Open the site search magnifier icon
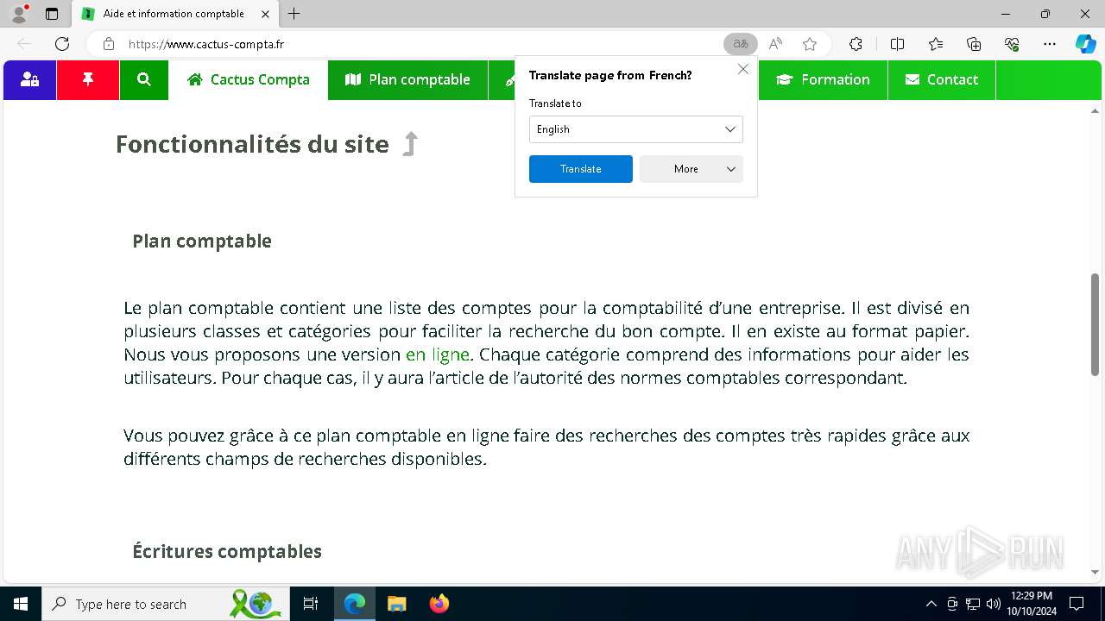The height and width of the screenshot is (621, 1105). pyautogui.click(x=144, y=79)
